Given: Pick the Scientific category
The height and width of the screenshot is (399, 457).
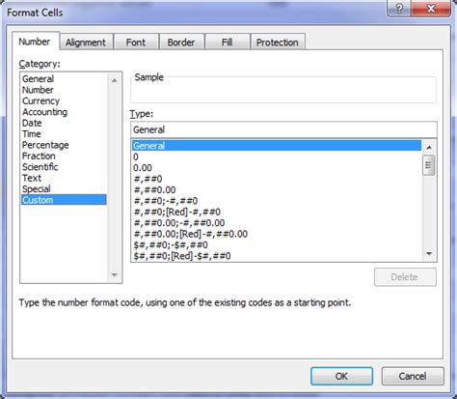Looking at the screenshot, I should click(64, 167).
